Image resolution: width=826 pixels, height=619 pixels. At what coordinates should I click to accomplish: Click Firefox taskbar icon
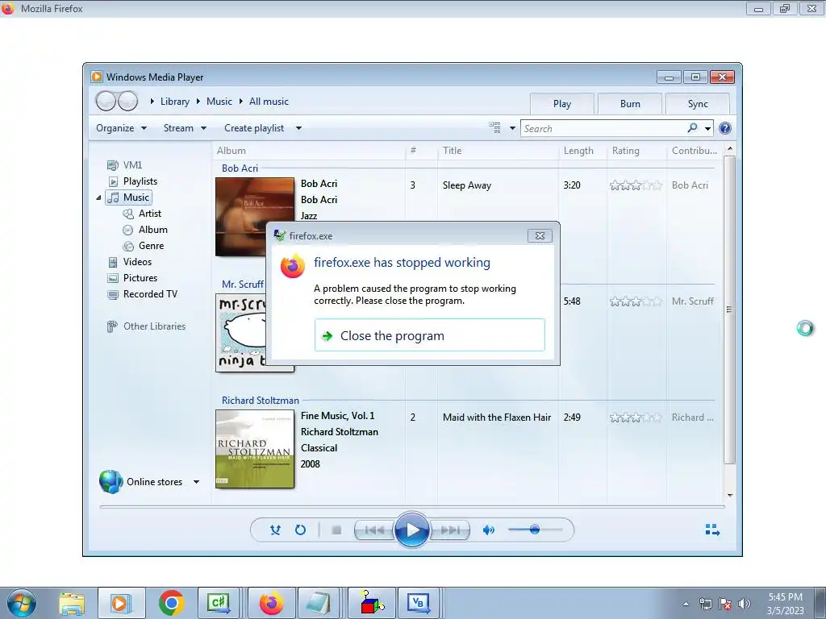click(271, 603)
